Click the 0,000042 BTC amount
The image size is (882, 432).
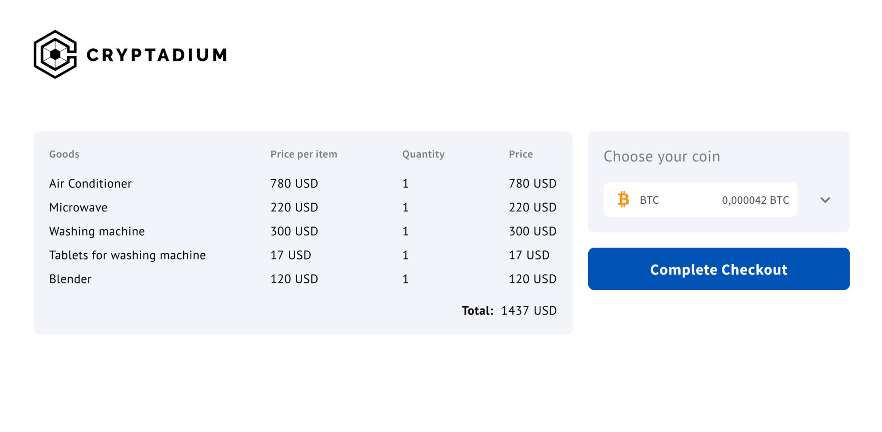point(755,200)
